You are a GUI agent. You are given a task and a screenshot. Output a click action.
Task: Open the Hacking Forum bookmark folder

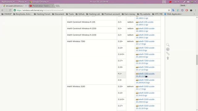tap(42, 14)
